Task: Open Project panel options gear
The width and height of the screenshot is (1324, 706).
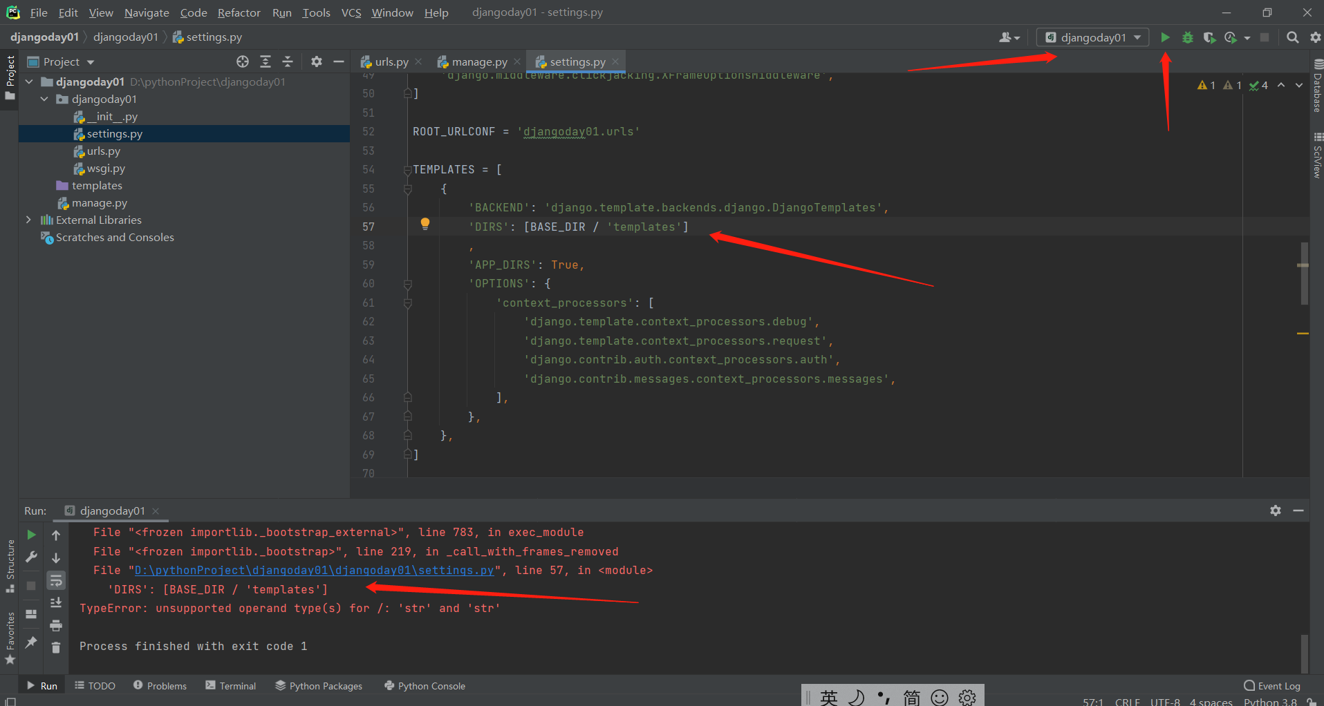Action: (316, 61)
